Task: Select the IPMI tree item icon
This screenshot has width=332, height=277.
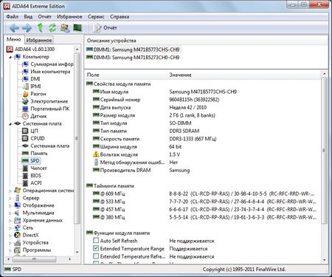Action: [x=25, y=86]
